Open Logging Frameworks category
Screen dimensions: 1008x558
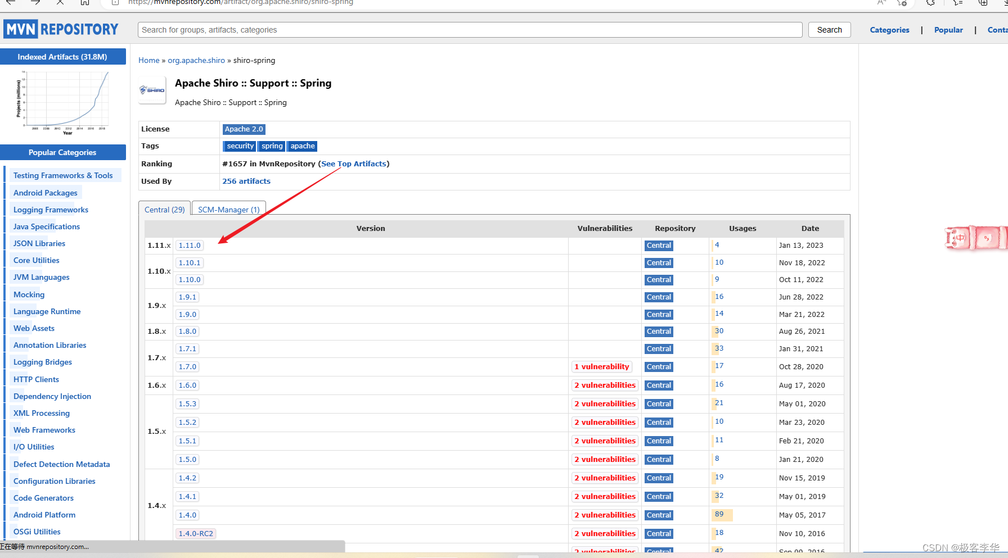[x=51, y=210]
